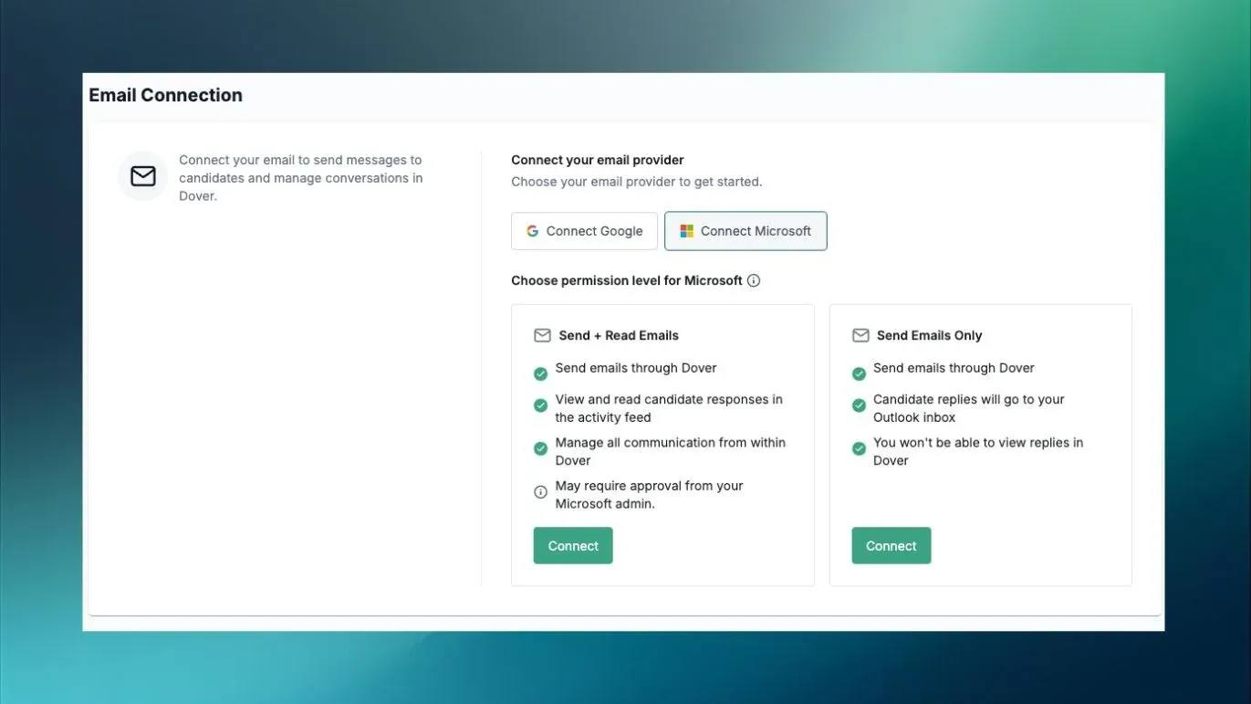Click 'View and read candidate responses' text
Screen dimensions: 1251x704
coord(669,408)
